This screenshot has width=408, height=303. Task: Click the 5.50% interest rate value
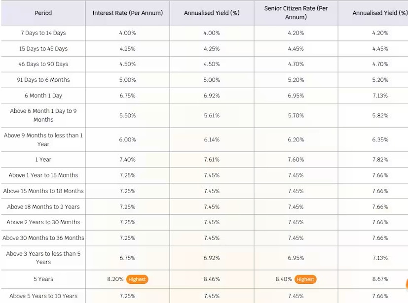pos(127,115)
